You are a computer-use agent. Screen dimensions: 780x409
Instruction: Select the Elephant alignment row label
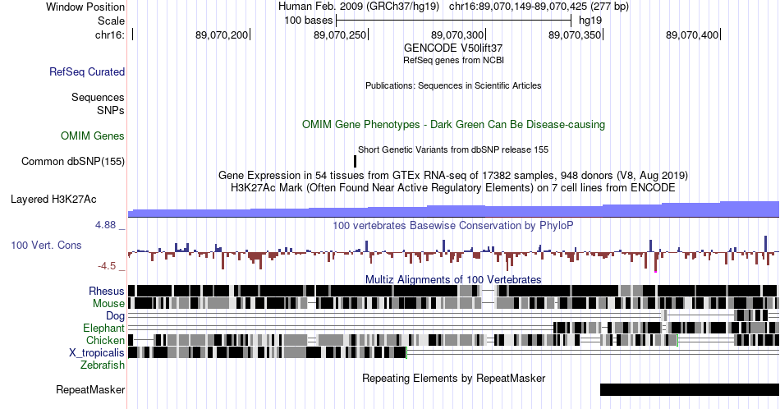tap(103, 328)
